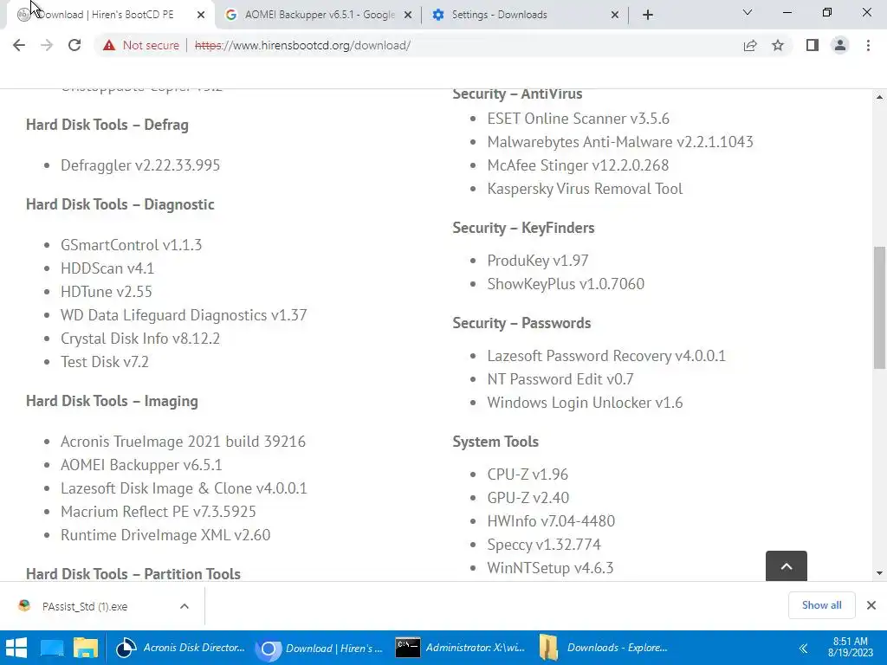Open File Explorer from the taskbar
This screenshot has height=665, width=887.
tap(86, 648)
